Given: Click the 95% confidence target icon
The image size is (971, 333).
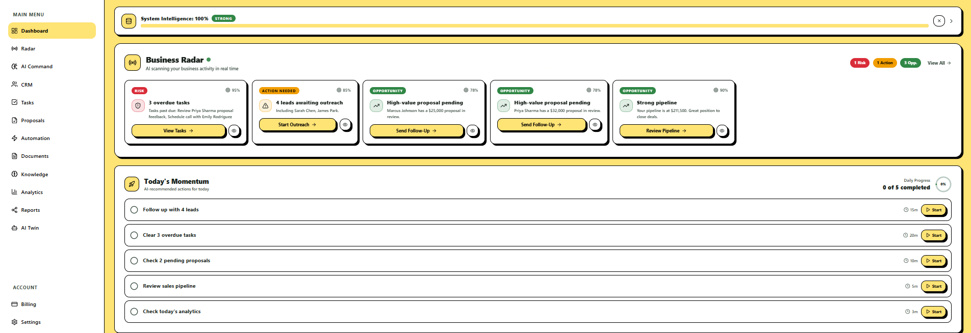Looking at the screenshot, I should click(x=228, y=90).
